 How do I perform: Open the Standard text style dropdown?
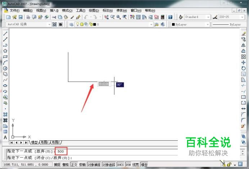[208, 17]
